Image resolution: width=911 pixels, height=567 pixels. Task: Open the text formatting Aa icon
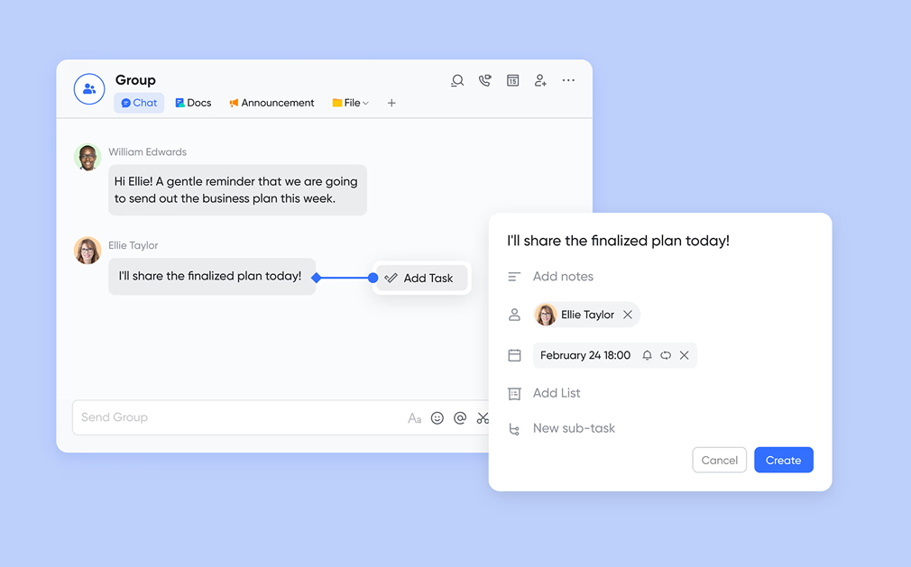[414, 418]
